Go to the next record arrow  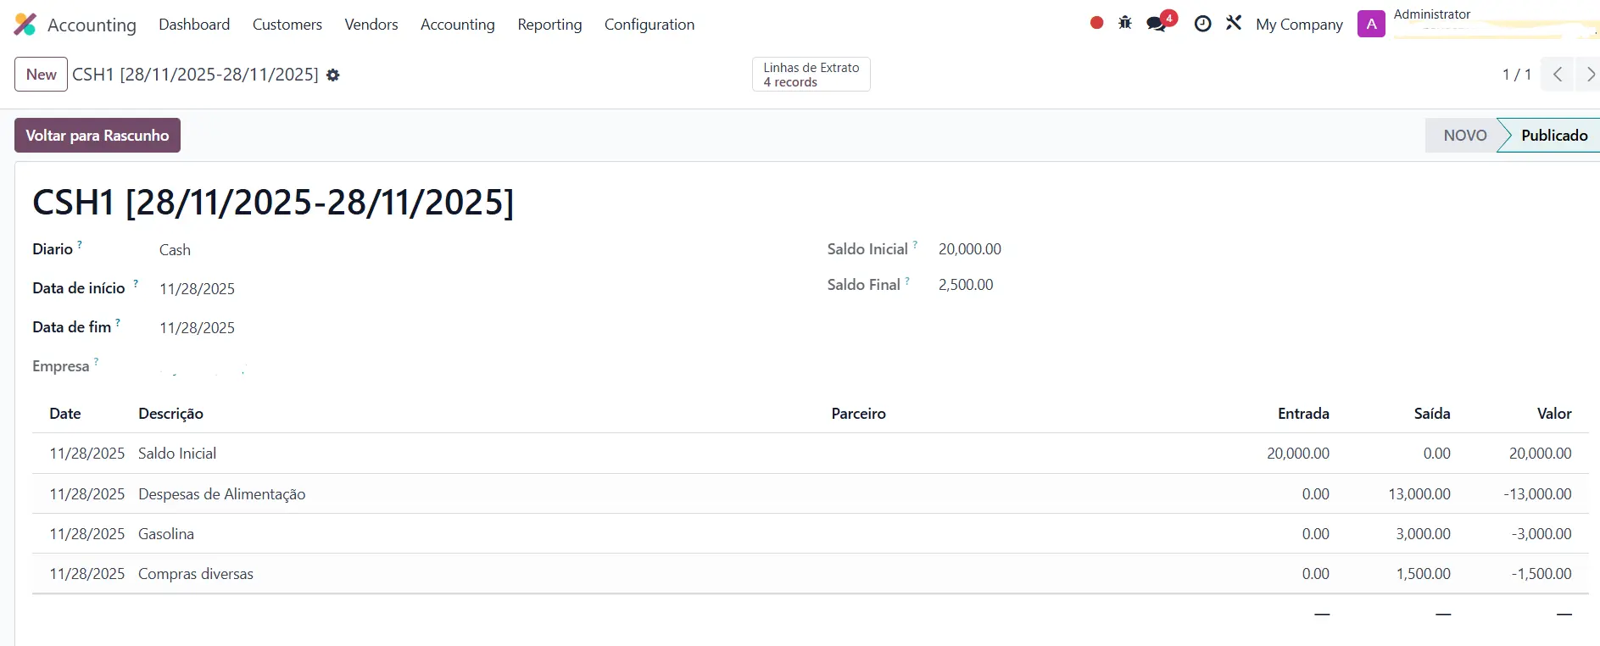pyautogui.click(x=1589, y=75)
